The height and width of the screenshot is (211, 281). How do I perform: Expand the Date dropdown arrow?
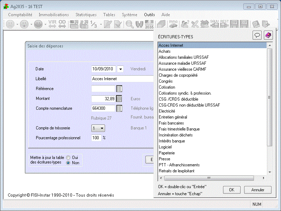click(x=120, y=69)
